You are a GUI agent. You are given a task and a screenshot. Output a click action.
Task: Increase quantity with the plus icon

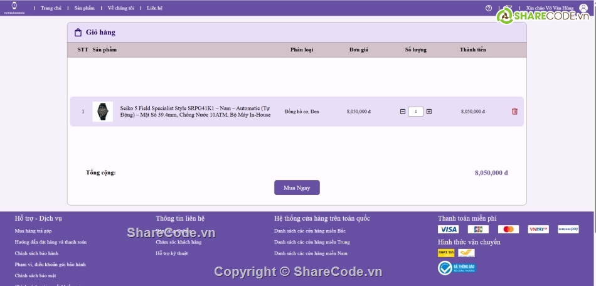point(429,112)
